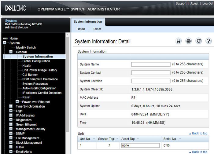Viewport: 214px width, 154px height.
Task: Click the Asset Tag field containing none
Action: 140,145
